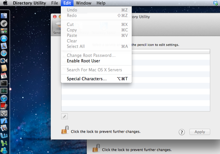Launch Microsoft Excel green dock icon
This screenshot has width=220, height=154.
pos(4,143)
